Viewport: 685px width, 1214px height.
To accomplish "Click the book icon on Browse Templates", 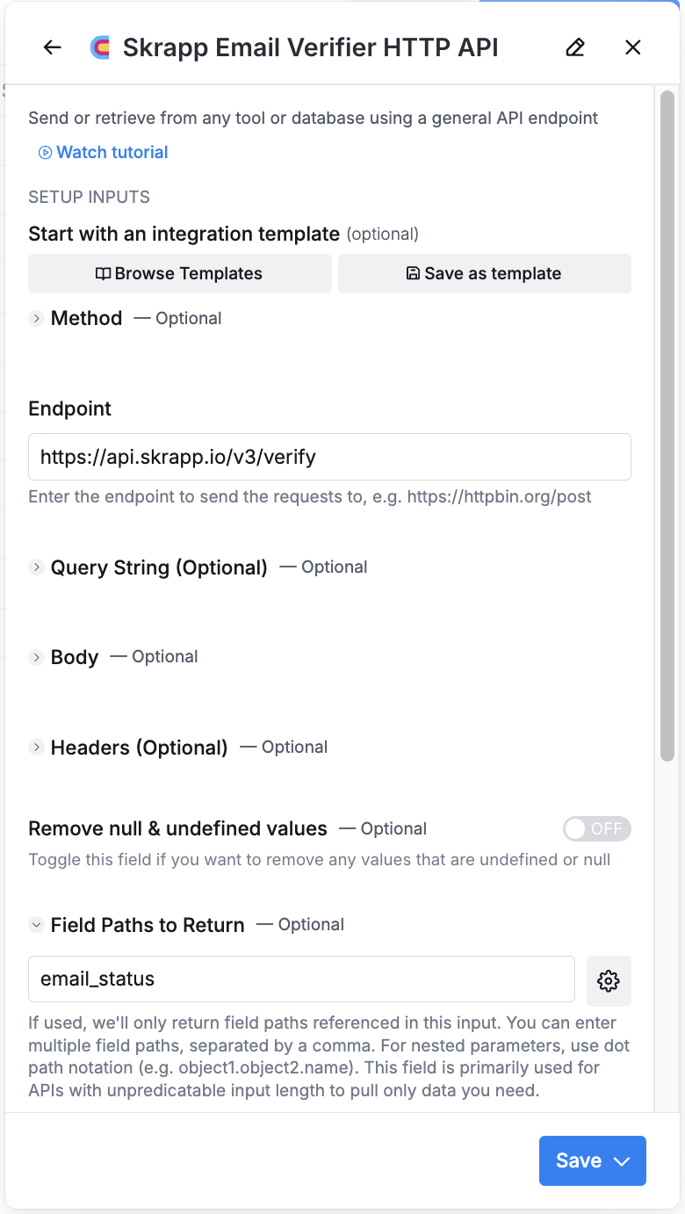I will 105,273.
